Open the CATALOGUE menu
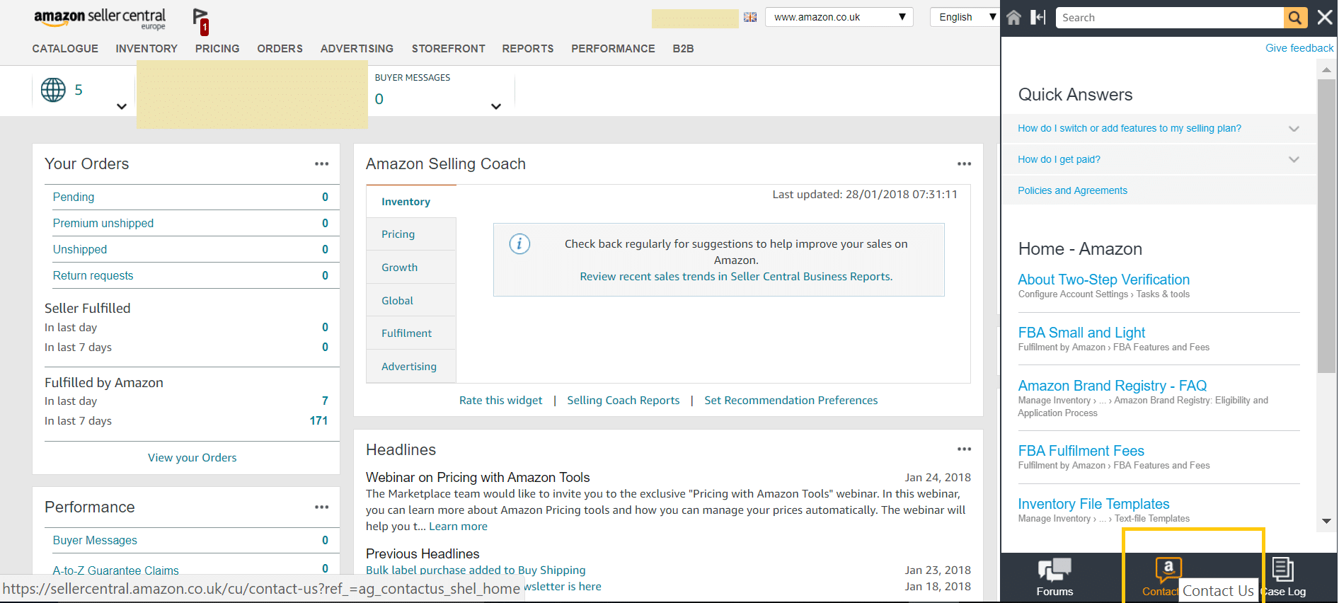 (65, 49)
